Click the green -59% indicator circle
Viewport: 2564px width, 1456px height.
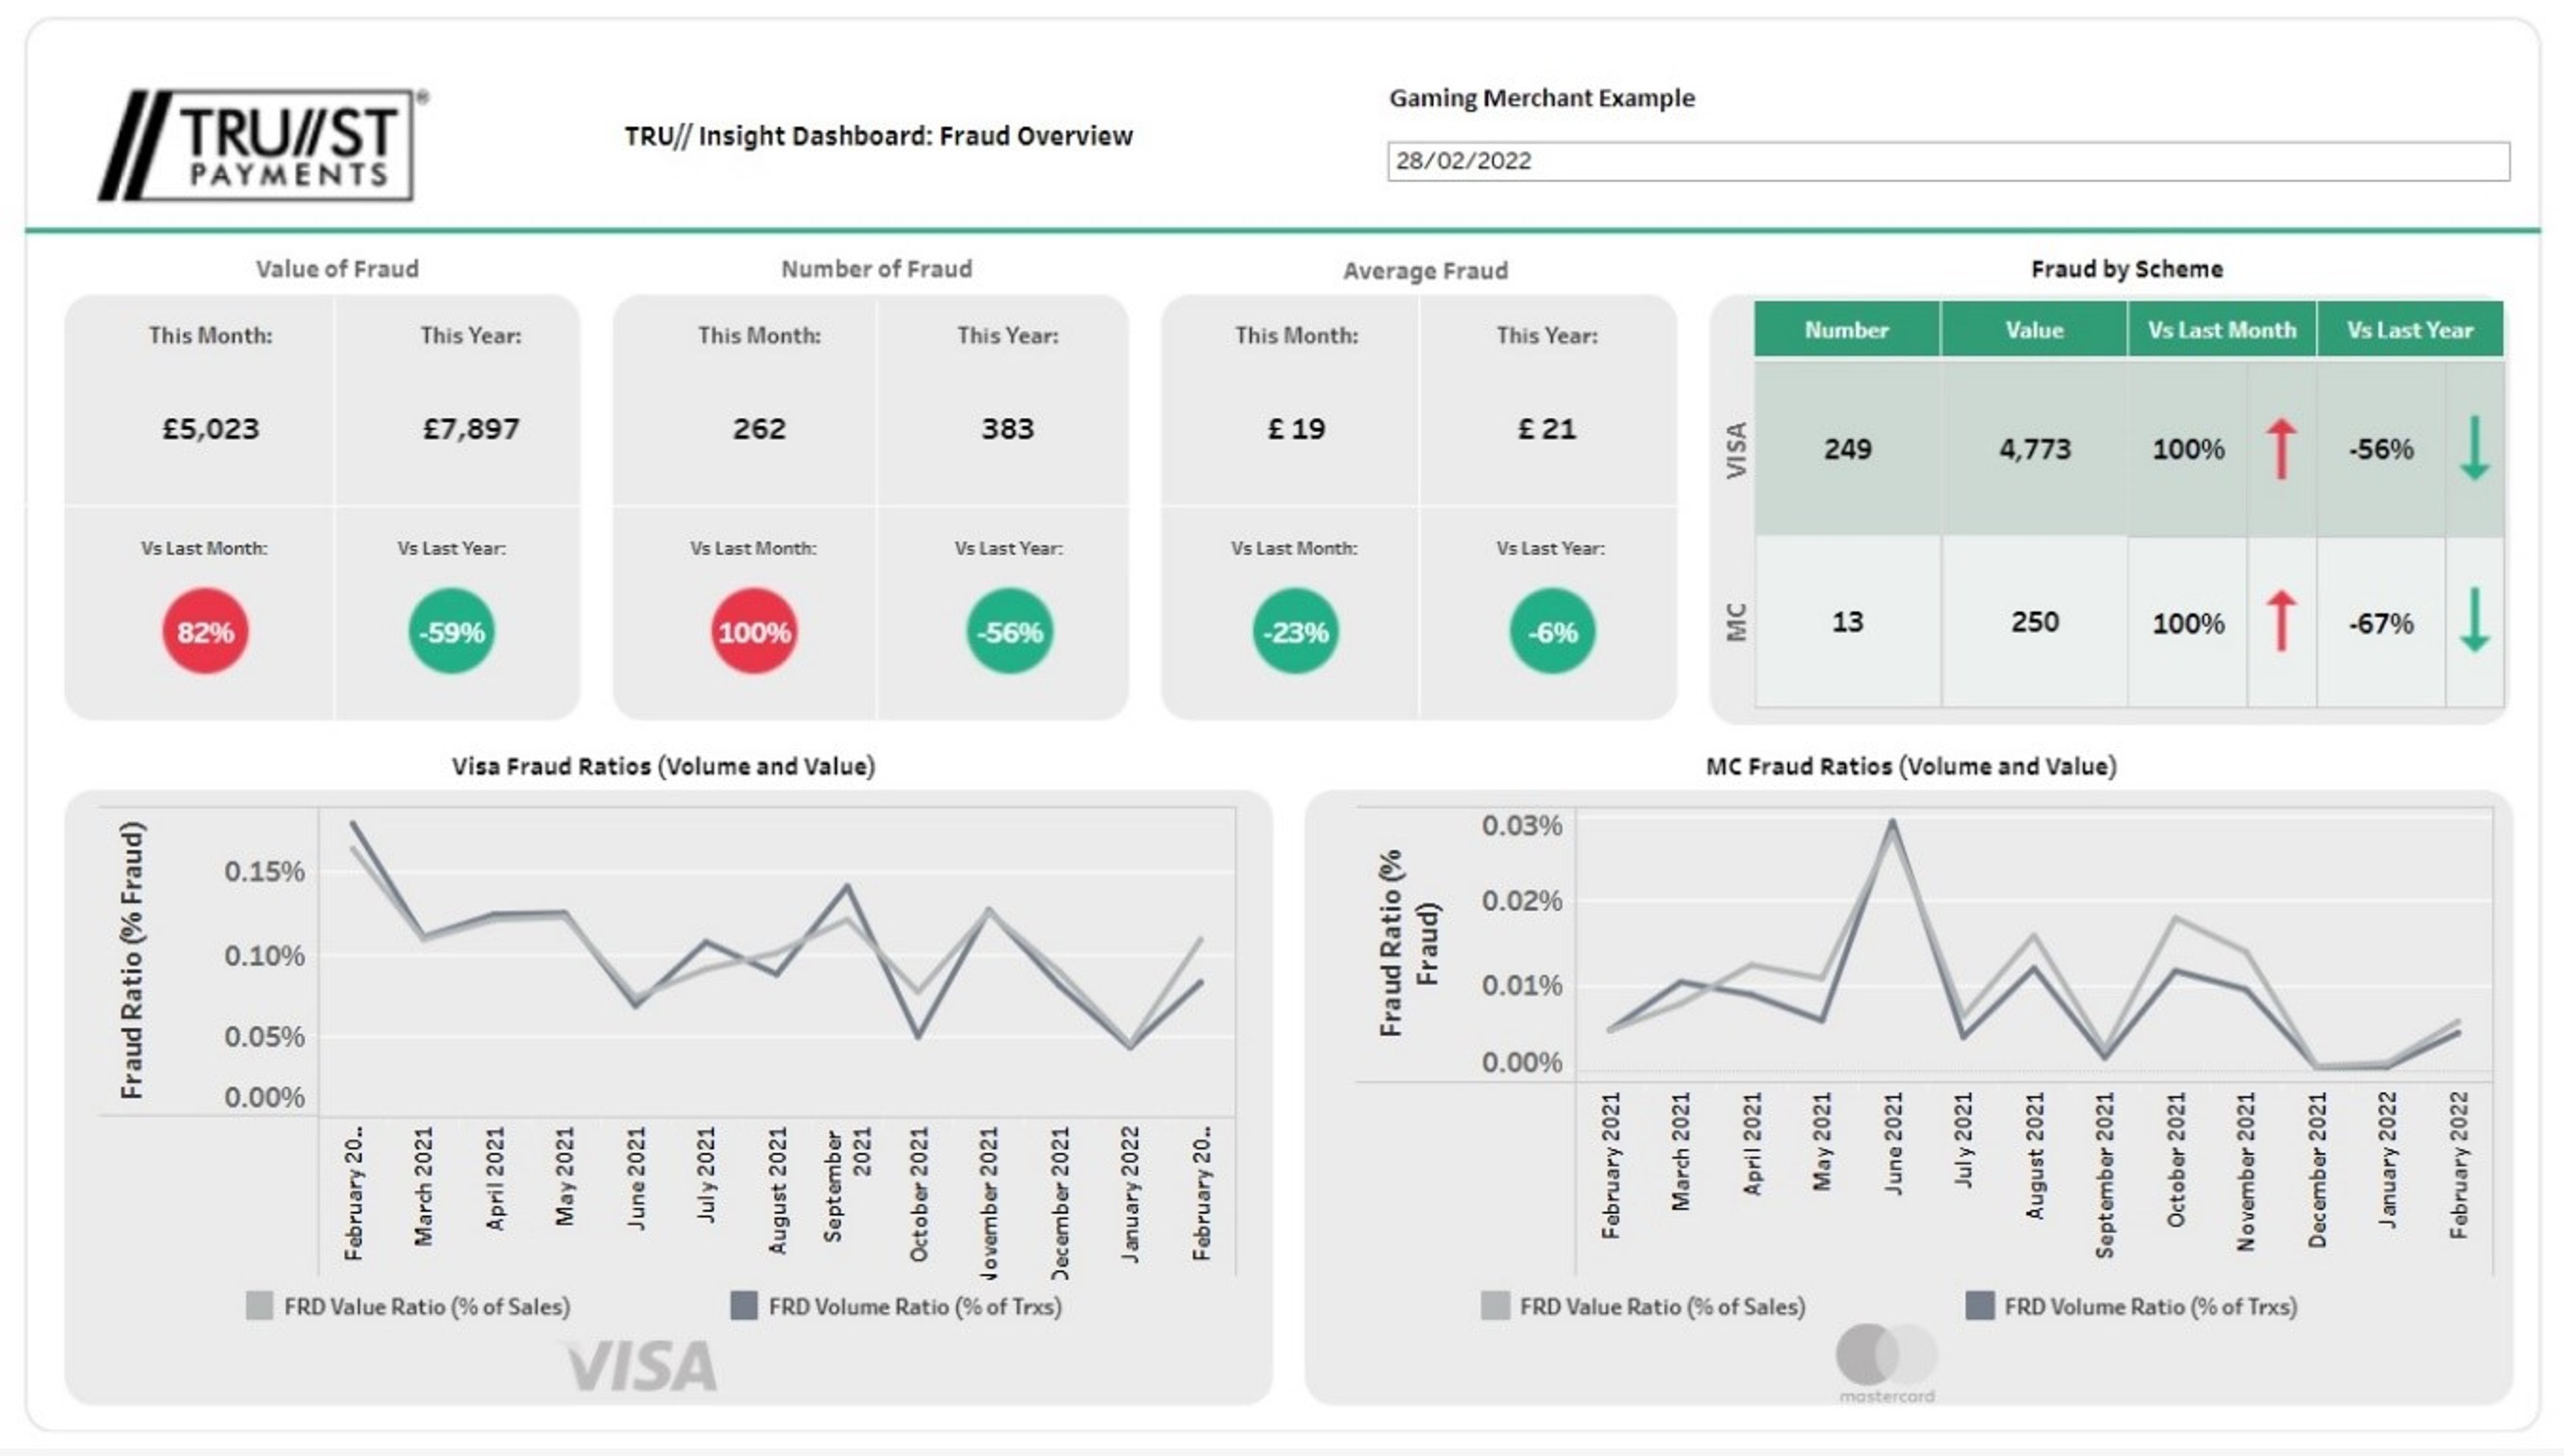tap(451, 631)
